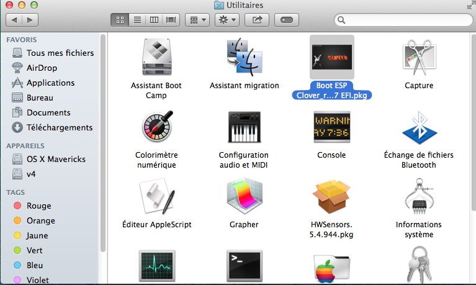Click the sidebar vertical scrollbar
The image size is (476, 285).
[x=103, y=143]
